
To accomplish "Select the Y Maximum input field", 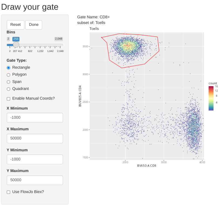I will click(x=35, y=180).
